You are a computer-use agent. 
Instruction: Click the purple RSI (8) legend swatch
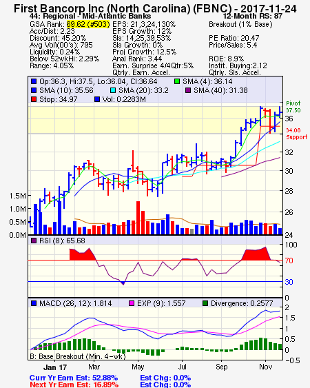click(34, 241)
